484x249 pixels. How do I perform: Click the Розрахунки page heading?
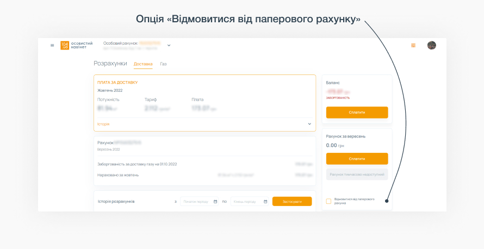(110, 64)
